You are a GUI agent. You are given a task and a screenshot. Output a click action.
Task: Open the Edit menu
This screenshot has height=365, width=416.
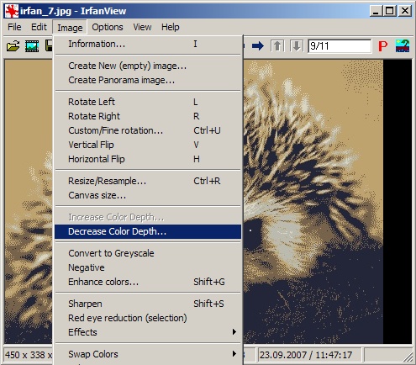click(39, 27)
